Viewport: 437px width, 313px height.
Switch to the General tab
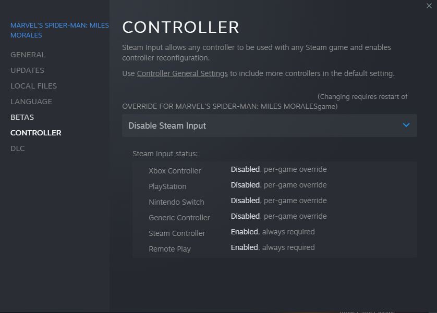click(28, 55)
